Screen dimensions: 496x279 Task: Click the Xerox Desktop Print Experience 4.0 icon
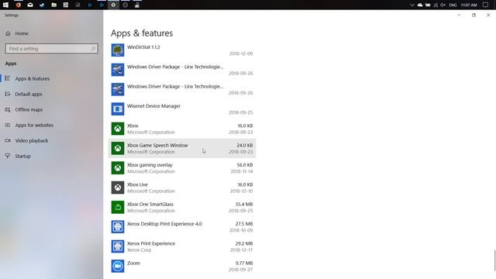[x=118, y=226]
